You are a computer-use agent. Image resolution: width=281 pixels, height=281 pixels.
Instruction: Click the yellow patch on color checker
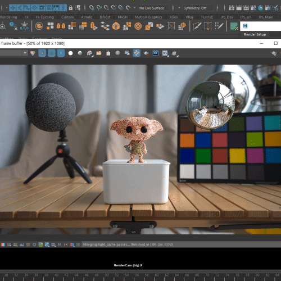coord(237,156)
